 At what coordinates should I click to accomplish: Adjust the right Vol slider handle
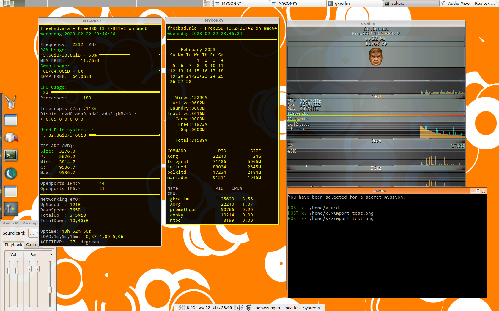pos(17,271)
